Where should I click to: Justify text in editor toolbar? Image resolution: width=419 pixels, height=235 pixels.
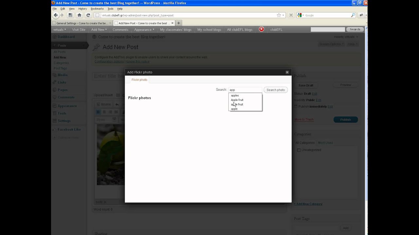click(116, 112)
